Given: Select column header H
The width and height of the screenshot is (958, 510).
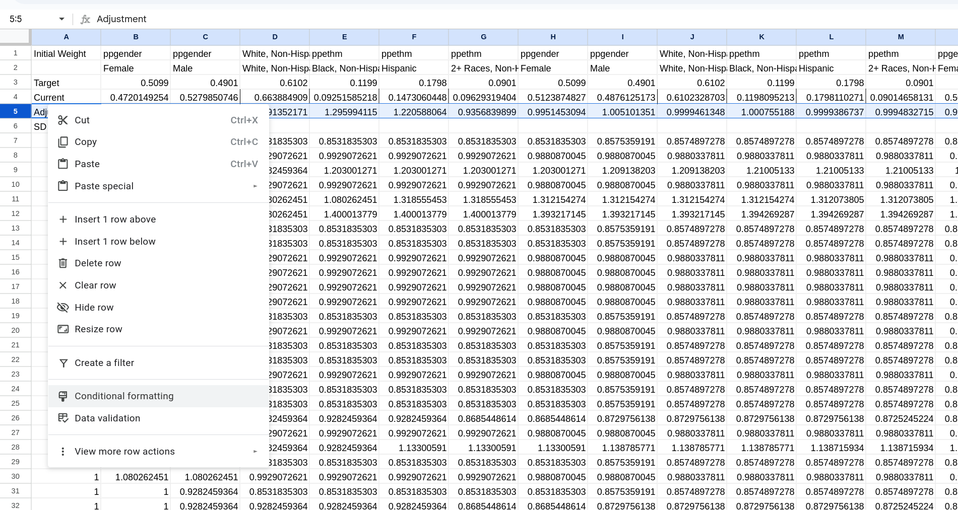Looking at the screenshot, I should pyautogui.click(x=553, y=37).
